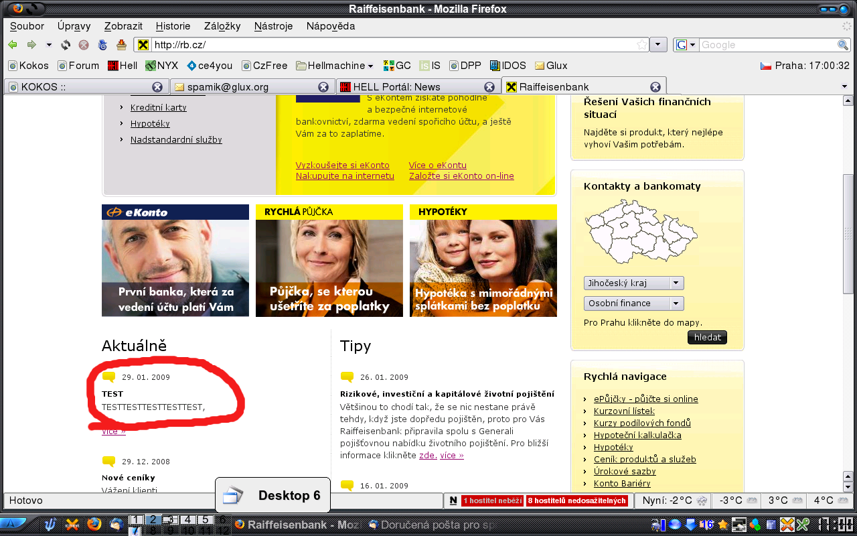The width and height of the screenshot is (857, 536).
Task: Open the Glux bookmark
Action: point(551,66)
